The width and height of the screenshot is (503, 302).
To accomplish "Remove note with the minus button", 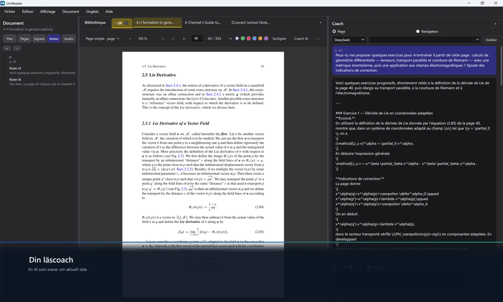I will pos(17,48).
